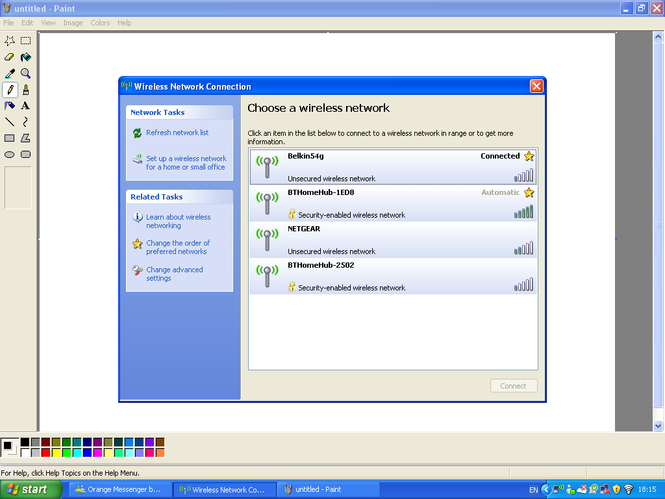Pick the red color swatch from palette
This screenshot has height=499, width=665.
coord(45,452)
